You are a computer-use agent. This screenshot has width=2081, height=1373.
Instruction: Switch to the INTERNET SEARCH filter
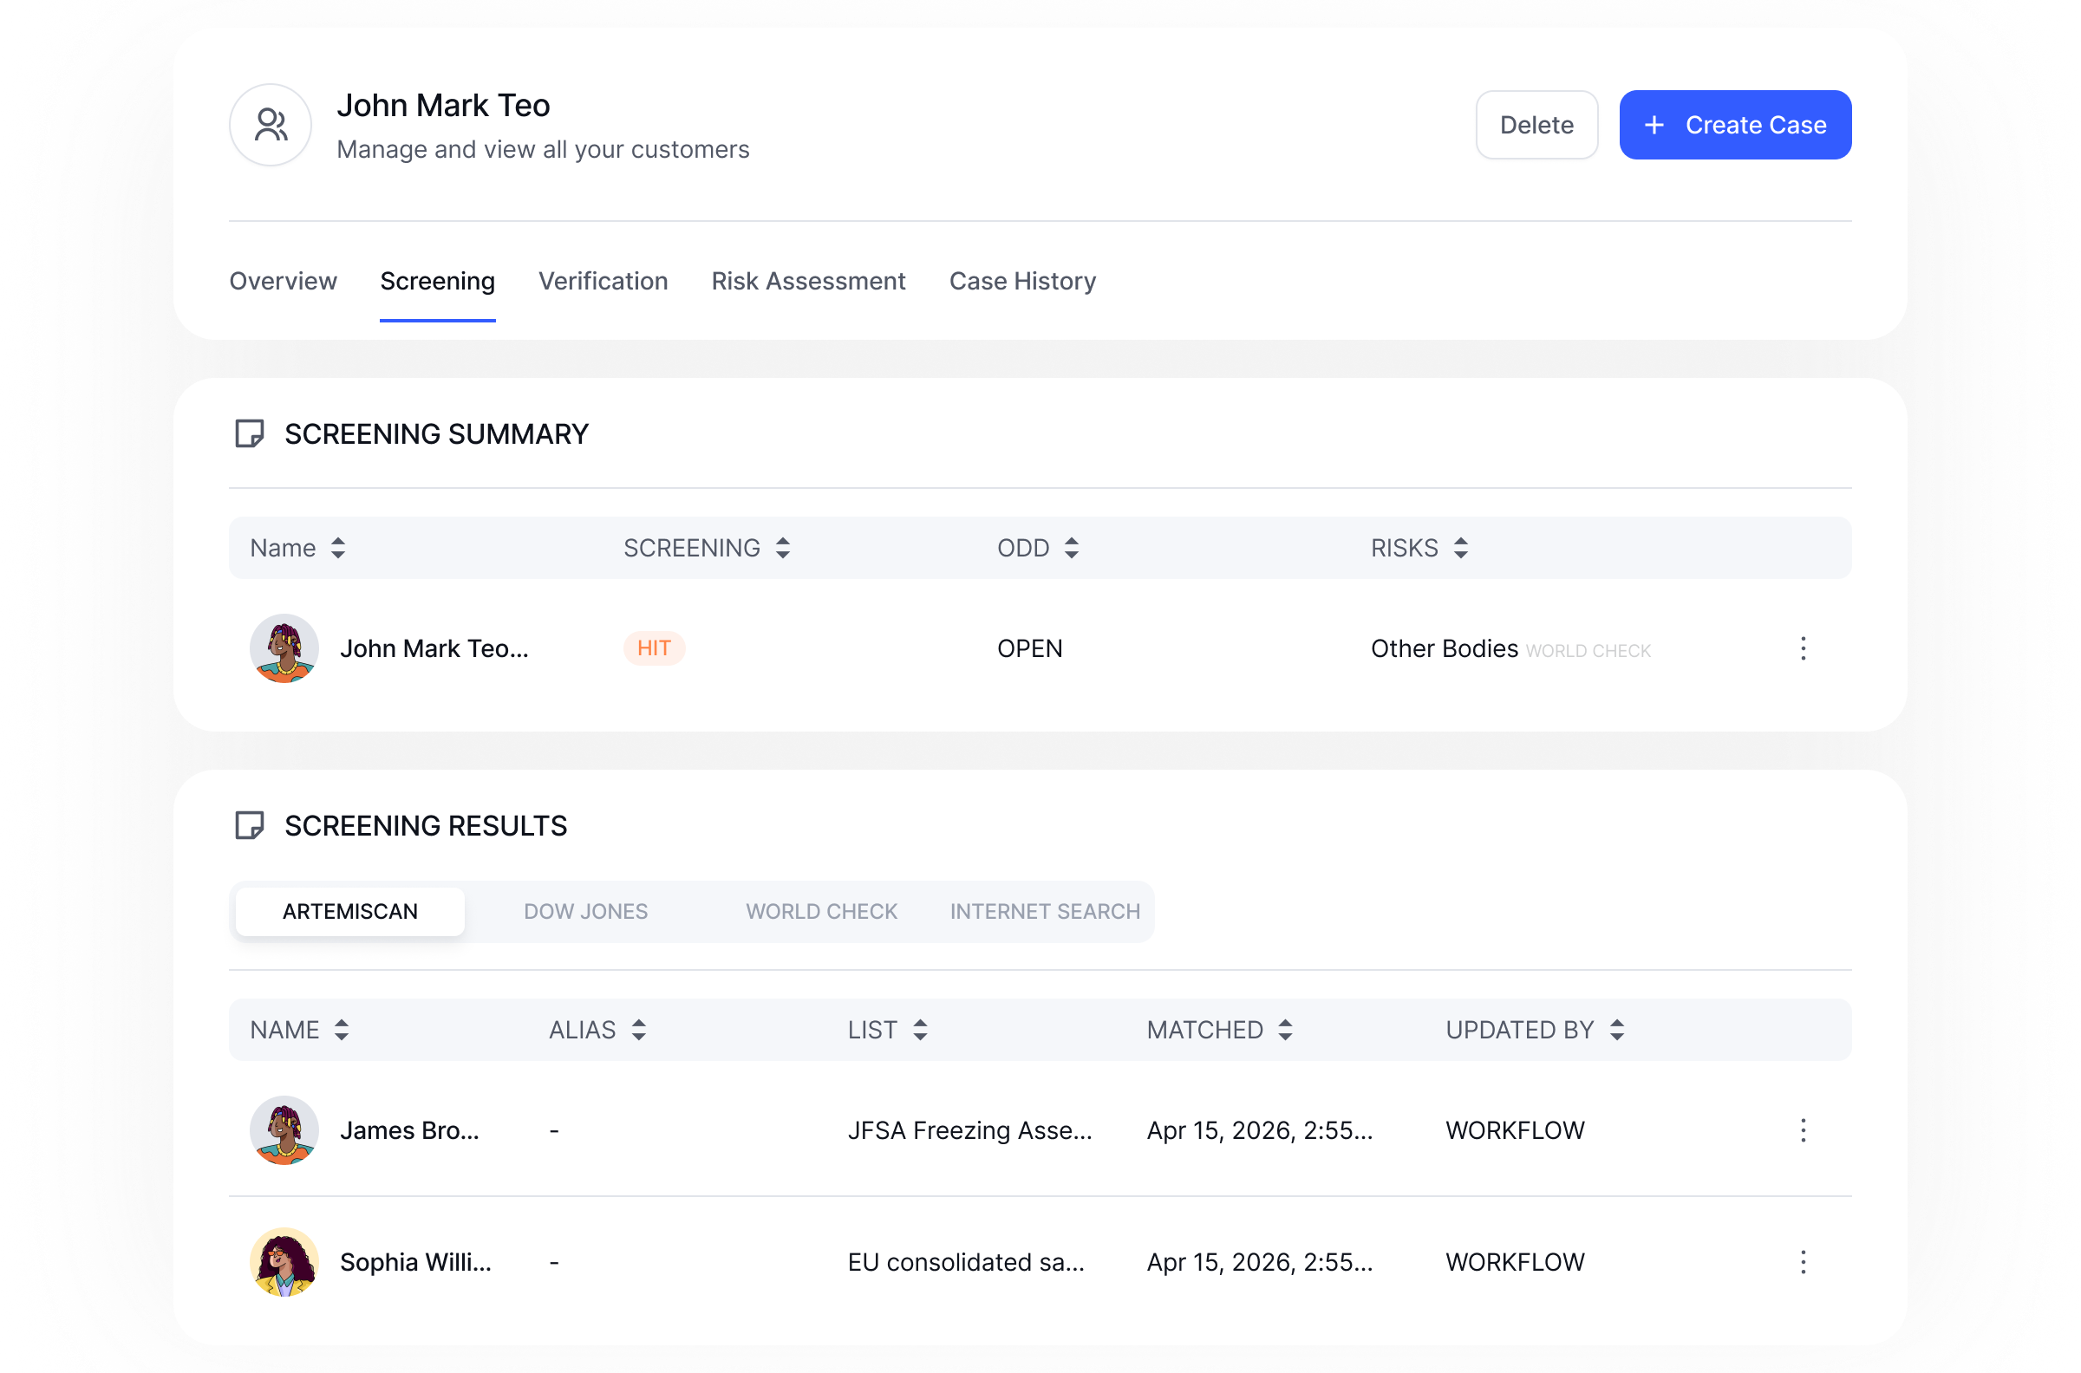1045,911
